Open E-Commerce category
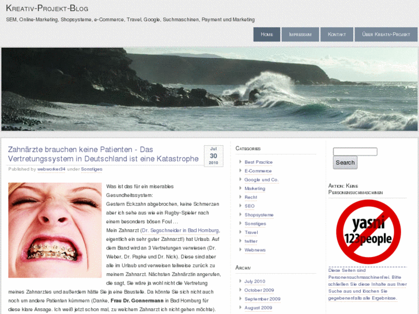The height and width of the screenshot is (314, 419). click(258, 171)
